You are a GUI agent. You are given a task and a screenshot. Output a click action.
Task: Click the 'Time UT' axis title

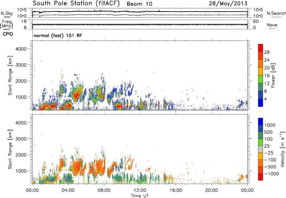pyautogui.click(x=140, y=196)
